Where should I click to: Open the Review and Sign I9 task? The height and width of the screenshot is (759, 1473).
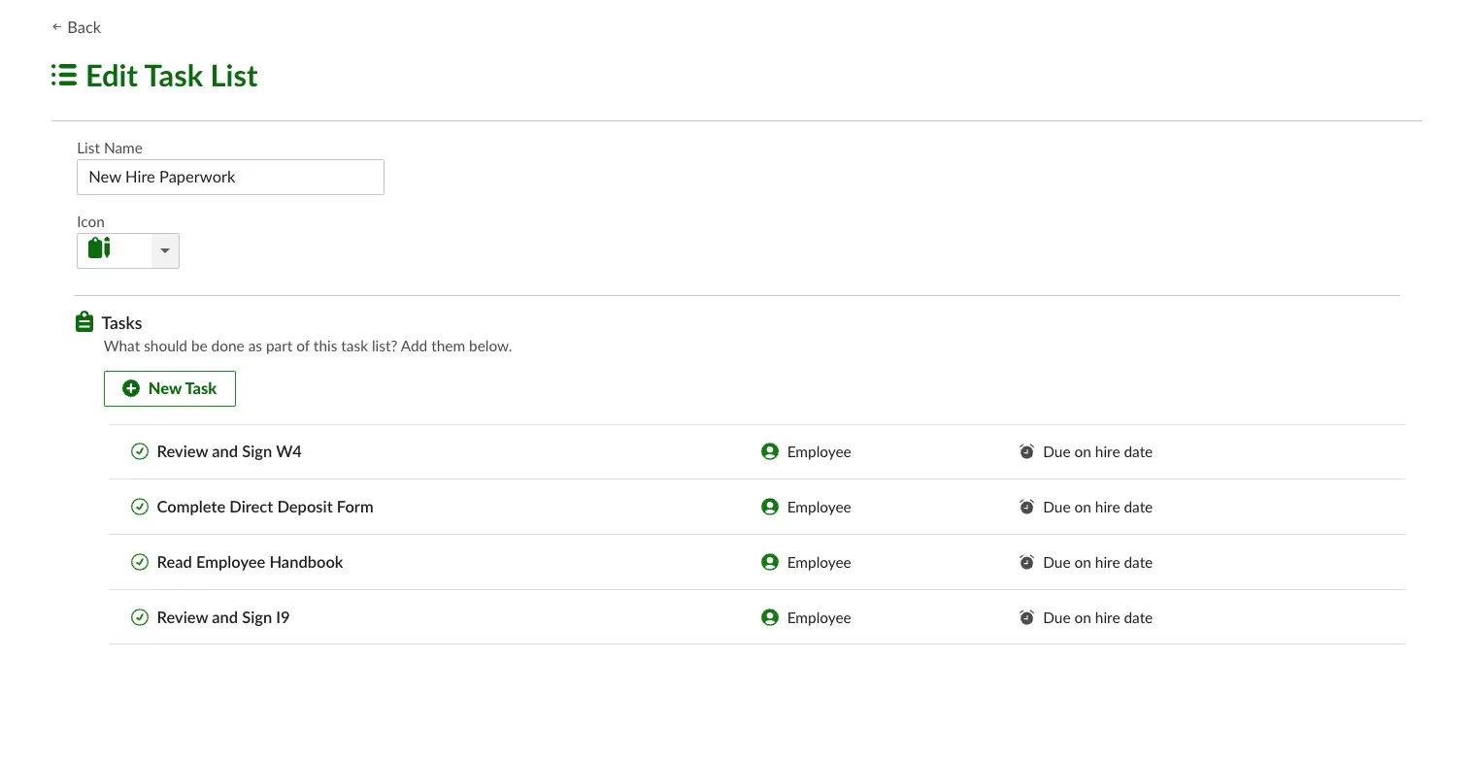click(x=223, y=617)
